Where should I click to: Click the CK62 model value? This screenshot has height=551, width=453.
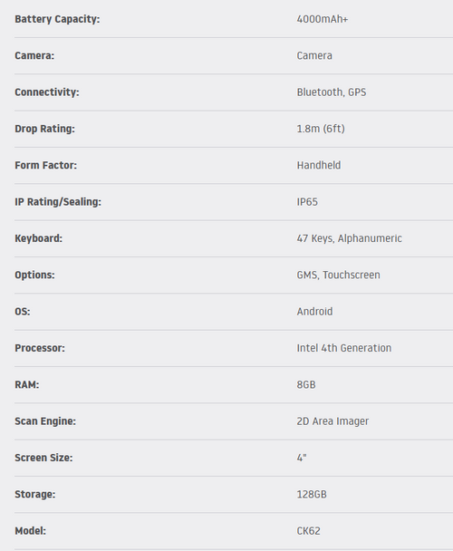tap(308, 531)
